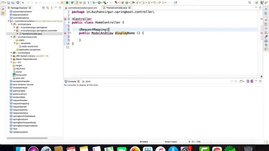Open System Preferences in the Dock
The width and height of the screenshot is (269, 151).
[186, 149]
